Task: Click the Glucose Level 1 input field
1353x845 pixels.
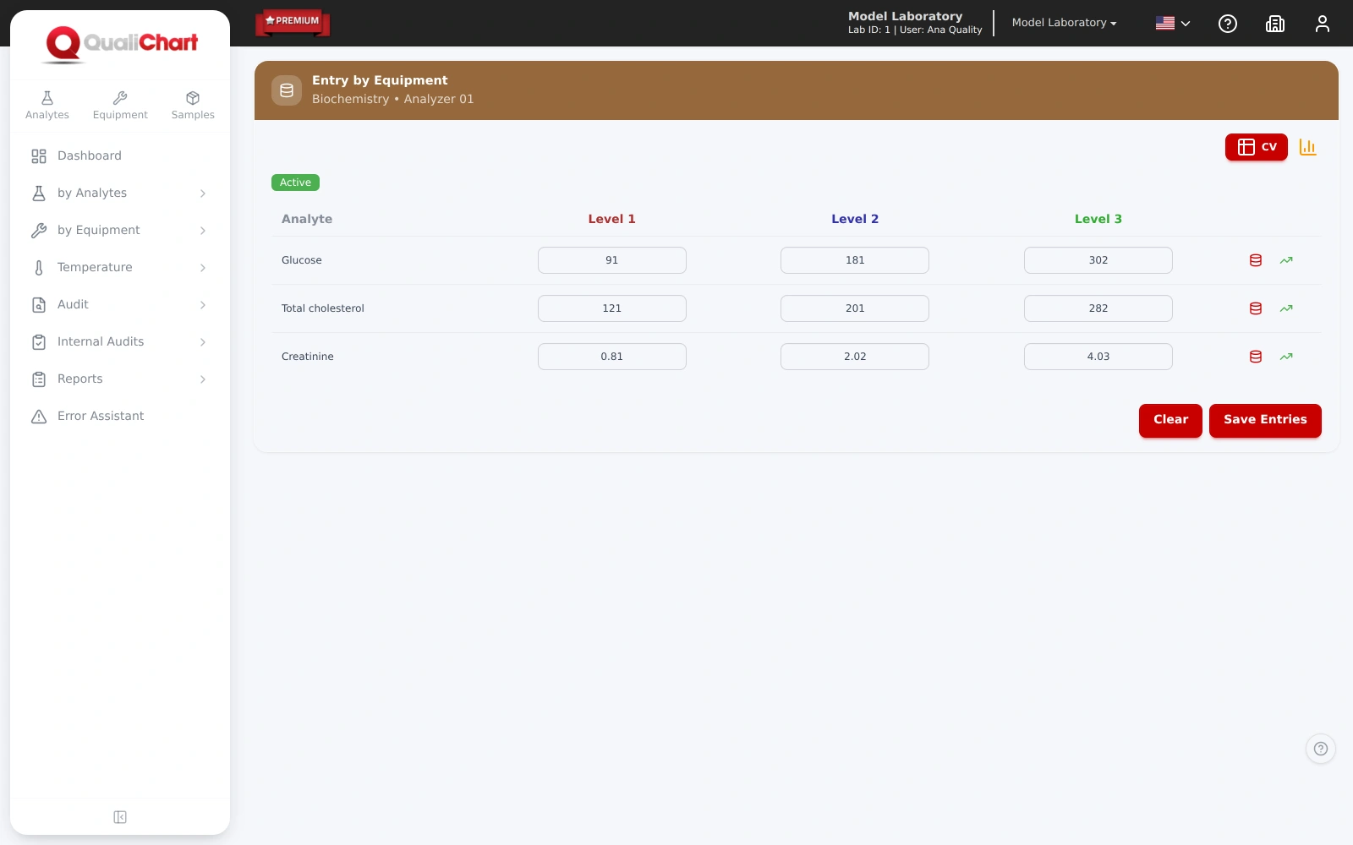Action: 612,260
